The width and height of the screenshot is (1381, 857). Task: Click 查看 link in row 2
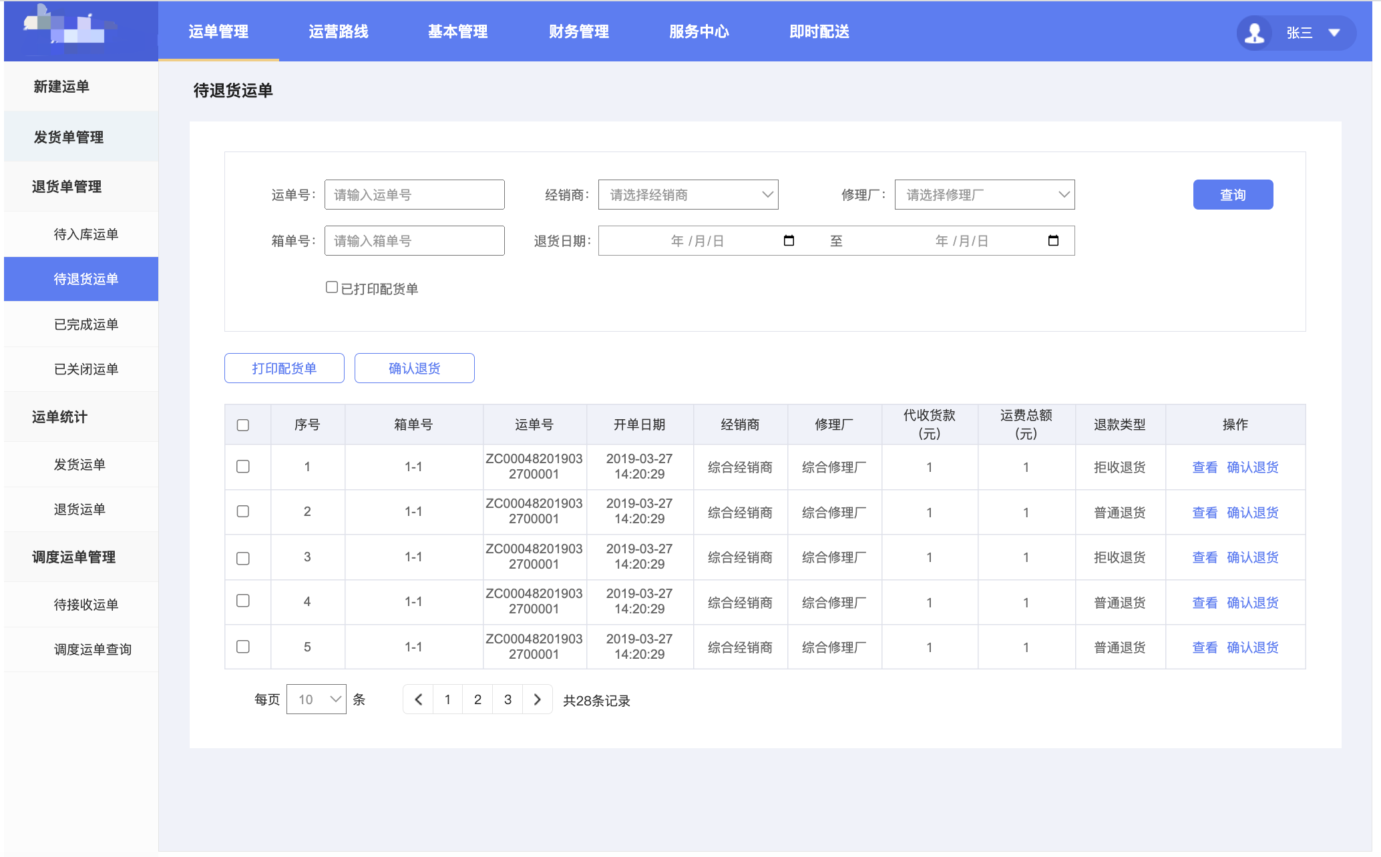(x=1205, y=513)
